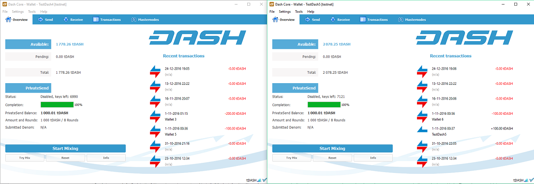Viewport: 534px width, 184px height.
Task: Click TestDash5 transaction icon dated 16-11-2016 20:06
Action: point(422,102)
